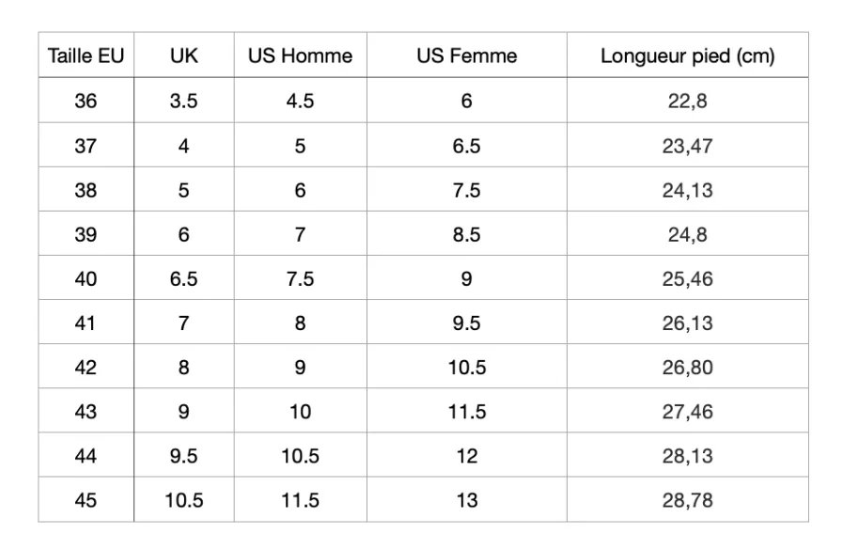Select the EU size 36 cell

point(86,101)
